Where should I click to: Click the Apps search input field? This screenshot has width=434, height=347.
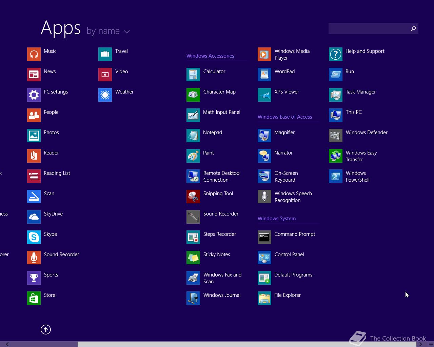coord(368,29)
